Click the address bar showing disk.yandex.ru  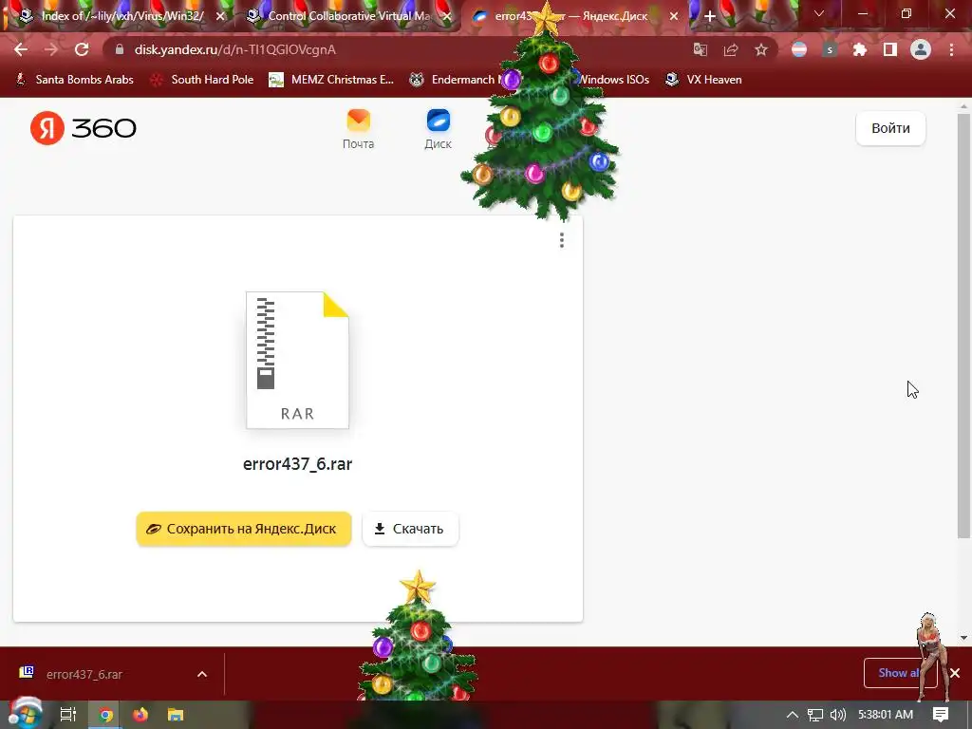397,49
